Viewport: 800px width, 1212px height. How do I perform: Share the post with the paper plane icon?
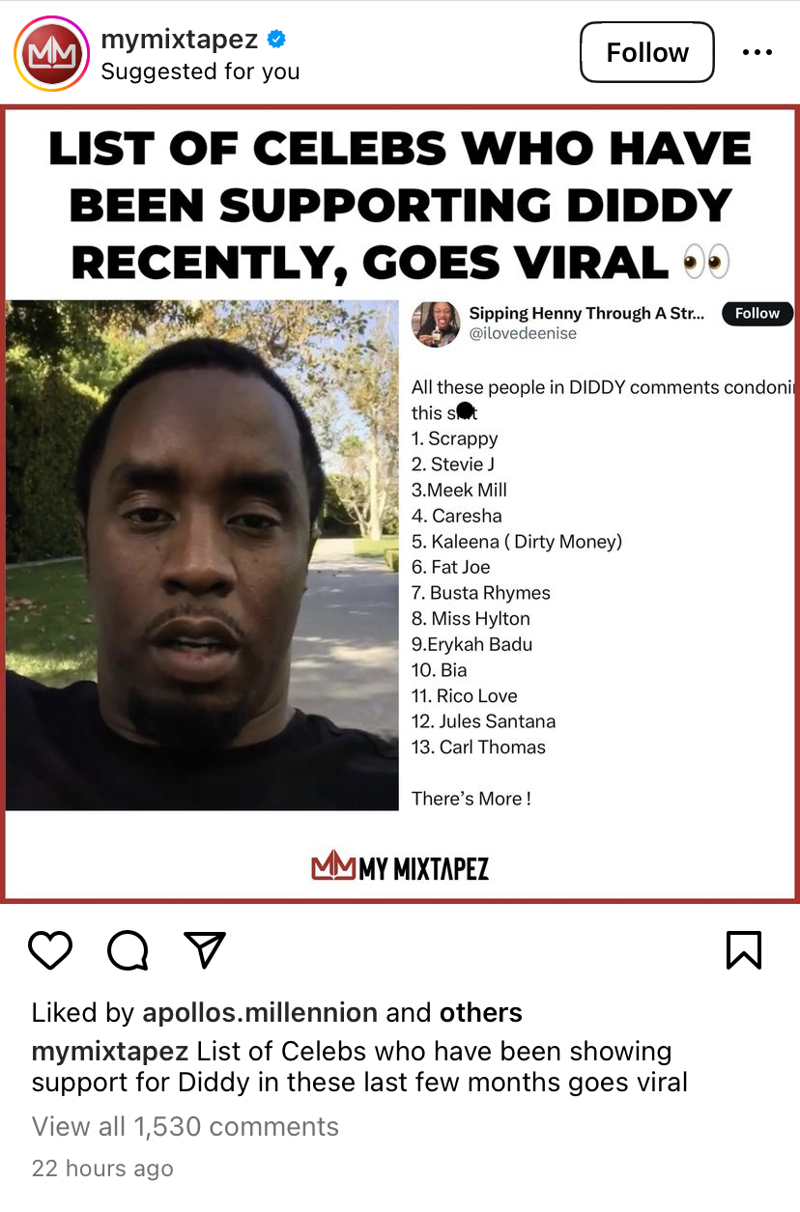[205, 950]
